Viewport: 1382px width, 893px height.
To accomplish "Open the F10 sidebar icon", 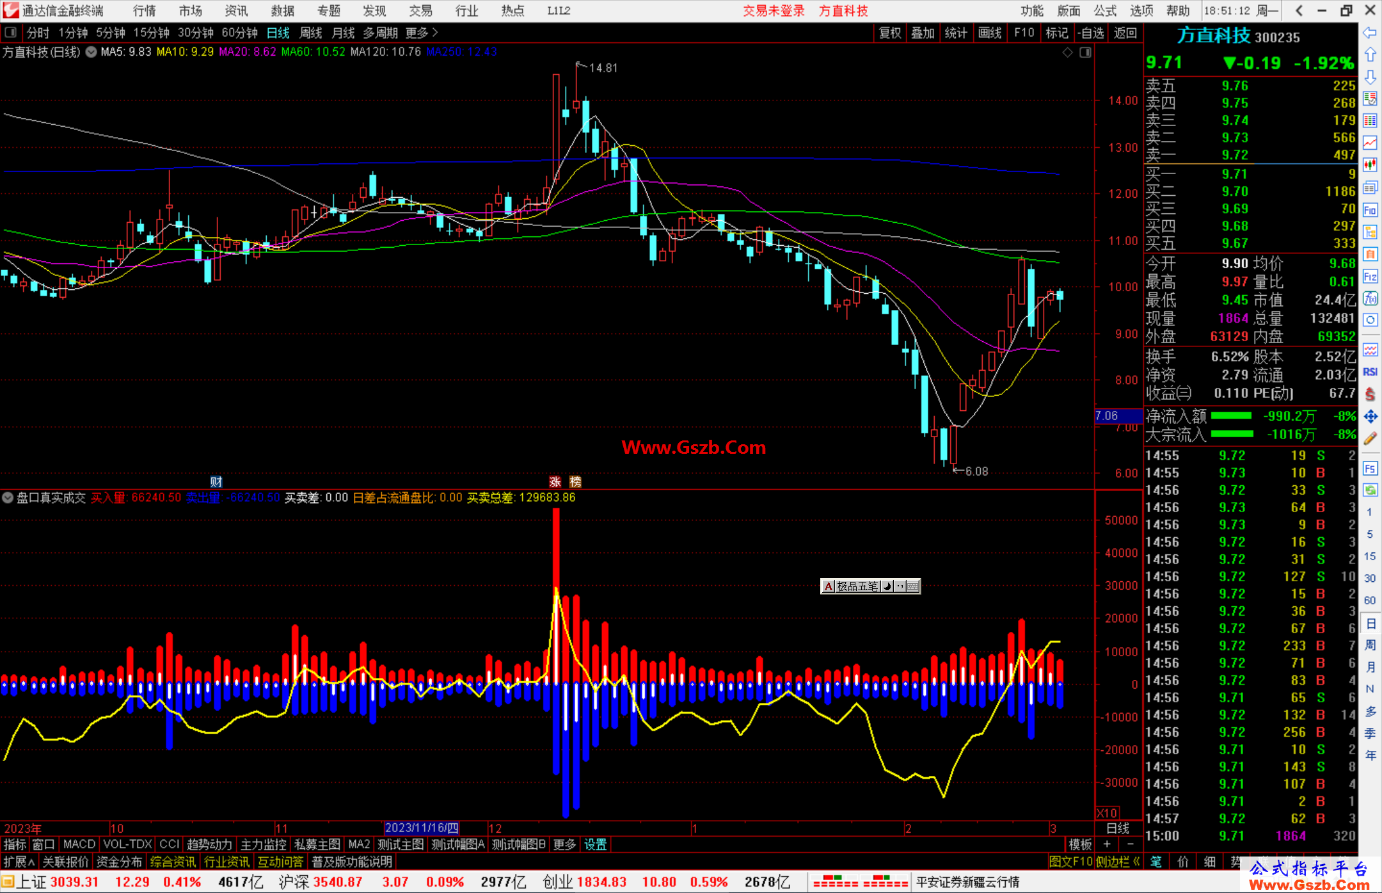I will [1370, 210].
